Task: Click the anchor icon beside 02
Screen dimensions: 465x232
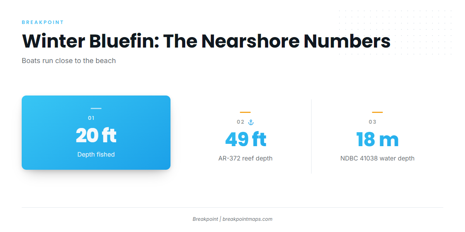Action: [251, 122]
